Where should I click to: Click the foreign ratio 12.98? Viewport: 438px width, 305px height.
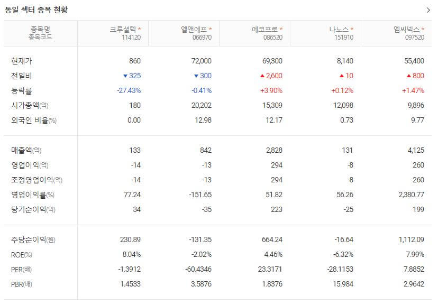(203, 121)
